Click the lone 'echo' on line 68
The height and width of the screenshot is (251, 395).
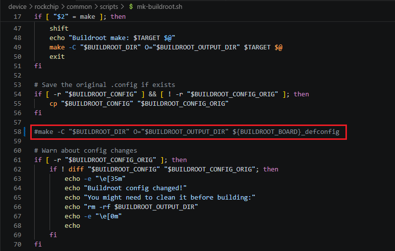72,226
